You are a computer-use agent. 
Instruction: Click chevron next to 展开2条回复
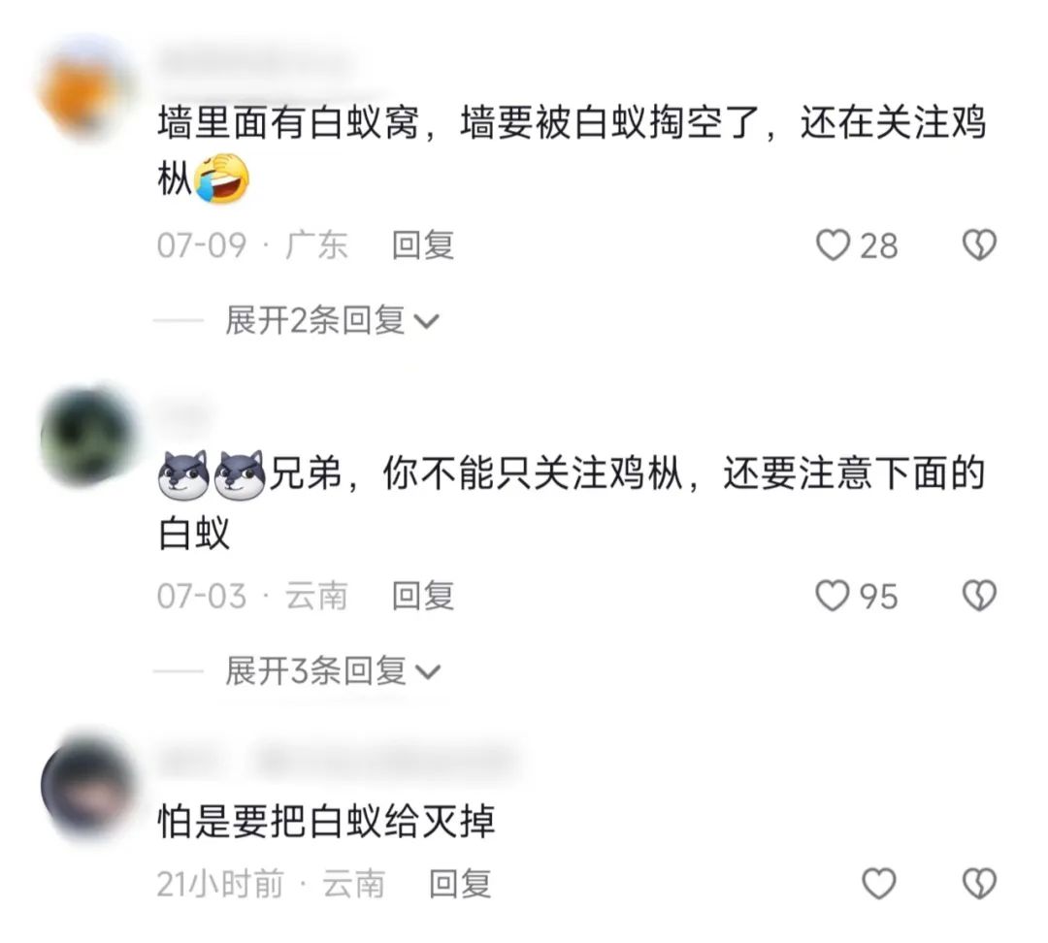point(426,322)
